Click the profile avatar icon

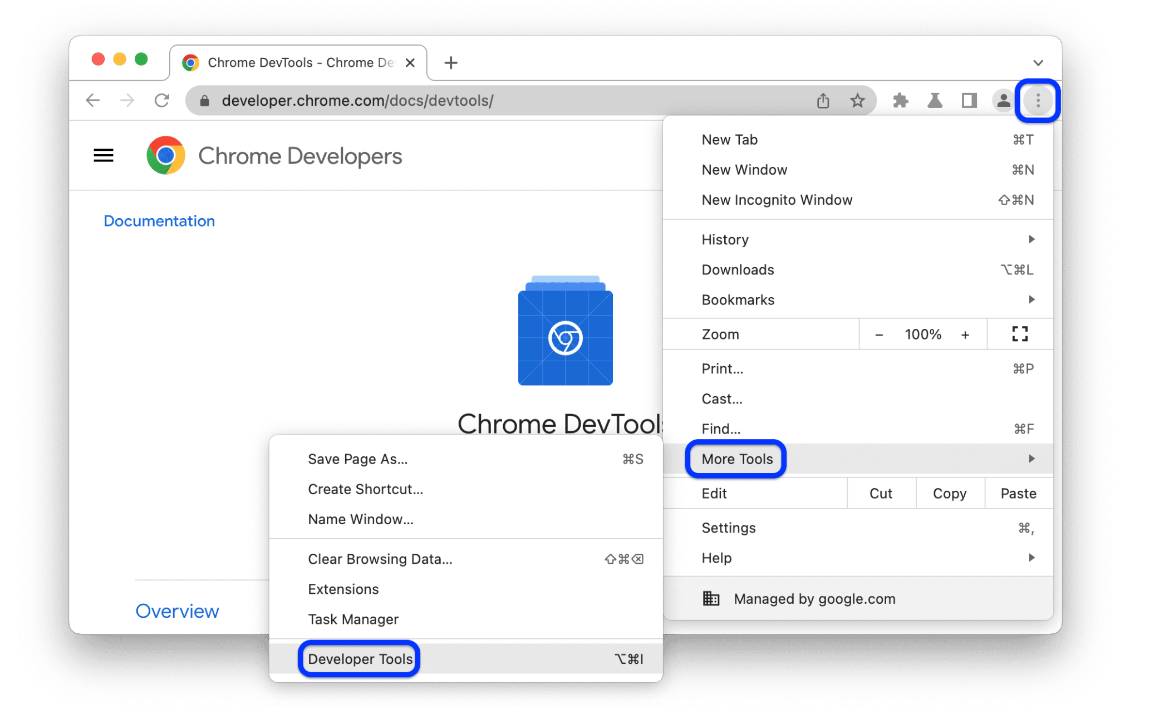(x=1003, y=101)
